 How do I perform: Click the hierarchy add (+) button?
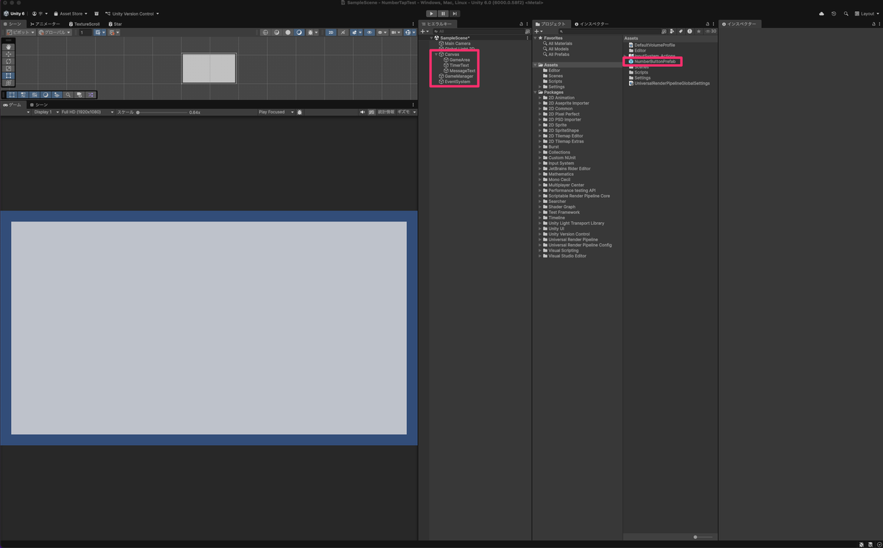424,32
